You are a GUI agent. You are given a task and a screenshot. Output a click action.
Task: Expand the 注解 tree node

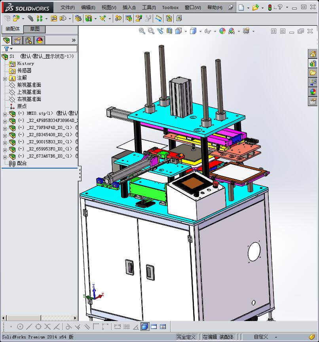coord(5,79)
